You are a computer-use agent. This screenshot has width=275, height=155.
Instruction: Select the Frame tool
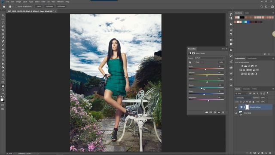tap(3, 34)
